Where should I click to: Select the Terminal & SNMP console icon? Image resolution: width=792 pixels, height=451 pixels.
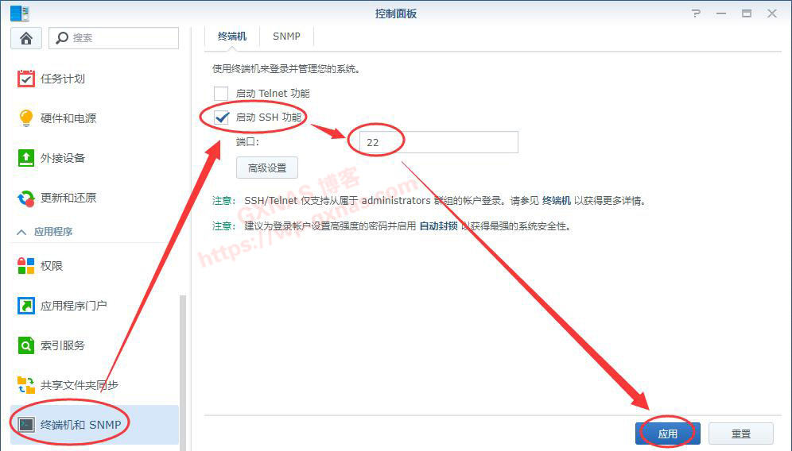(x=25, y=425)
